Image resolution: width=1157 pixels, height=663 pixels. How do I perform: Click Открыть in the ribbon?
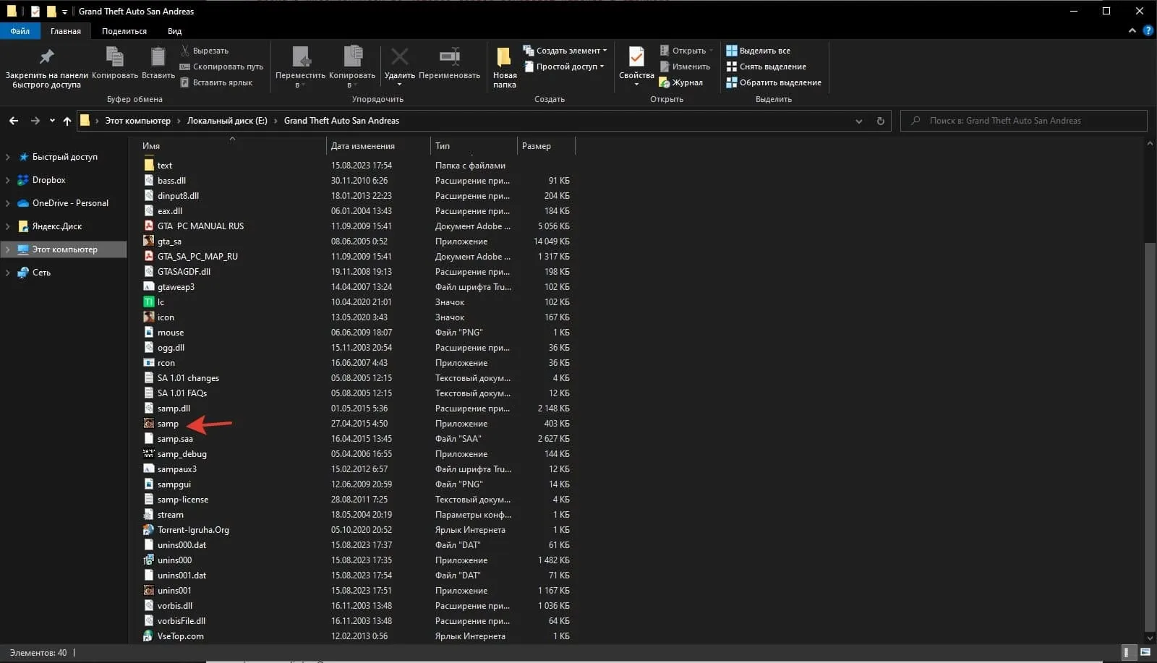(x=686, y=51)
